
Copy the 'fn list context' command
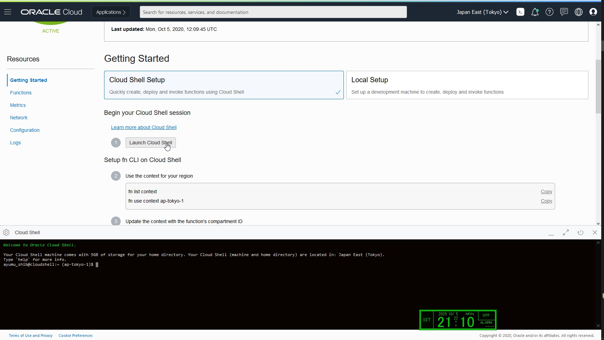546,192
